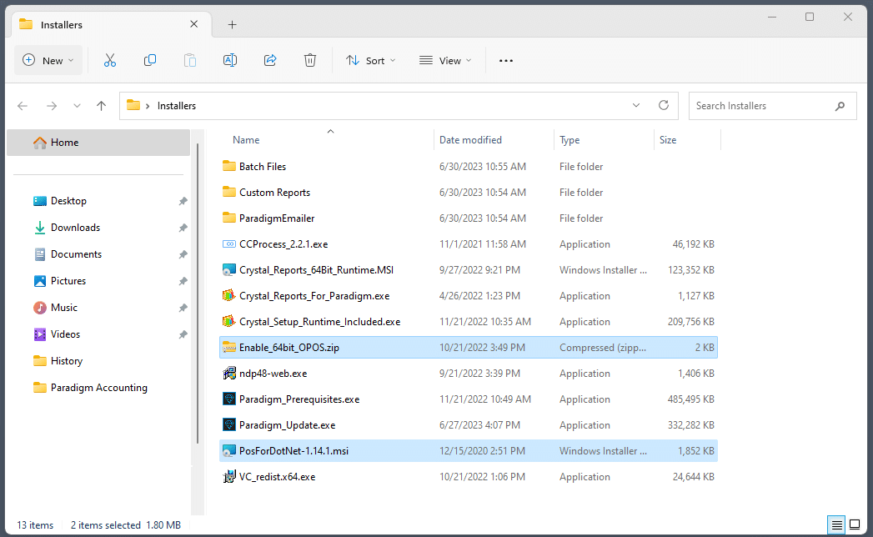Click the Search Installers field

point(772,106)
